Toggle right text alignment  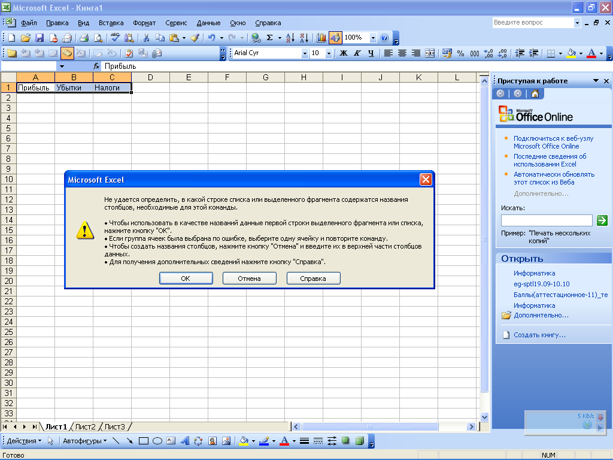click(x=416, y=53)
